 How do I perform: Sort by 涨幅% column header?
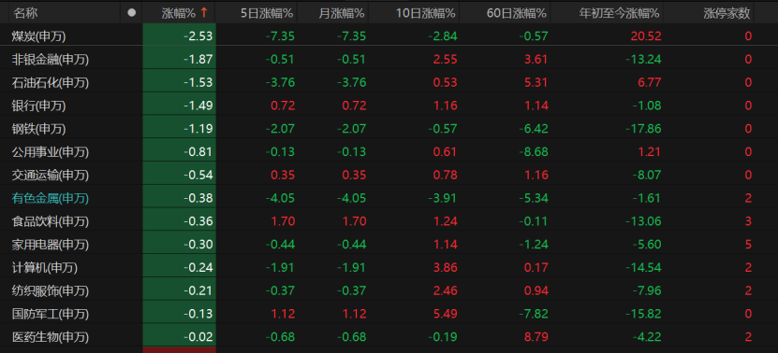point(178,13)
